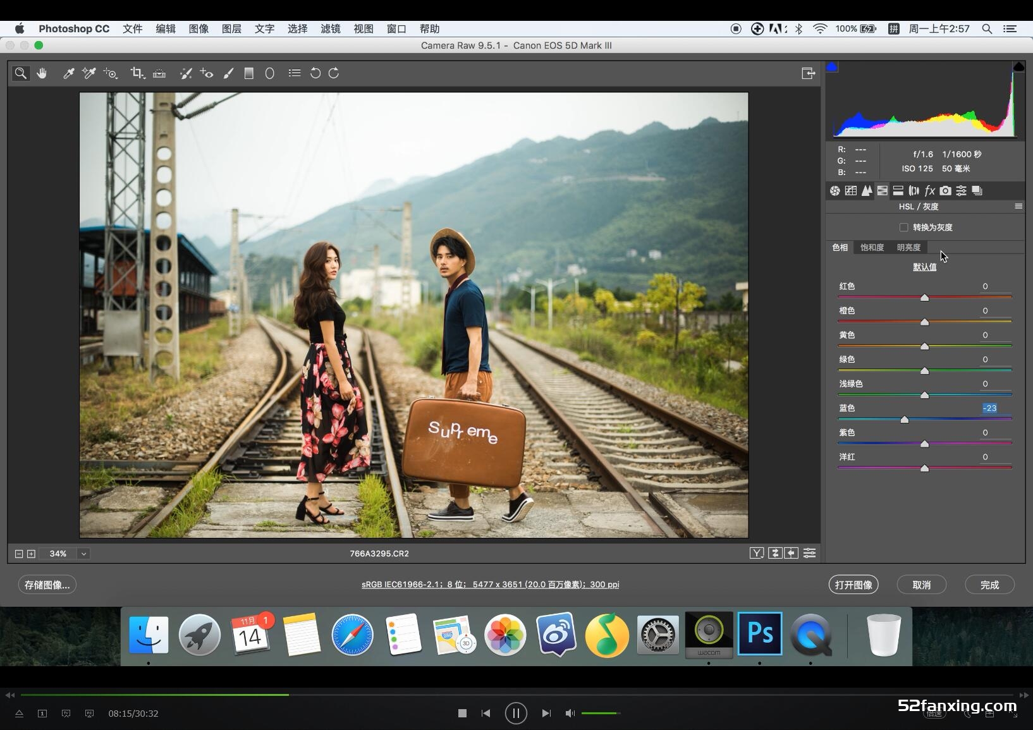Open the 图层 menu

point(231,29)
